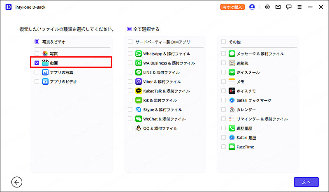Check the KakaoTalk checkbox
This screenshot has height=192, width=329.
(x=130, y=91)
